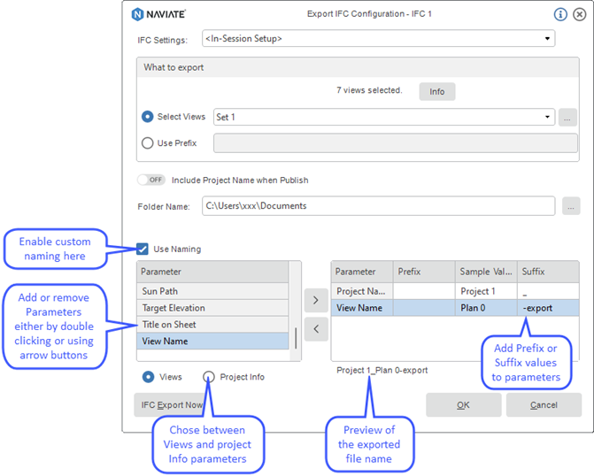Click the Naviate logo icon

coord(138,14)
